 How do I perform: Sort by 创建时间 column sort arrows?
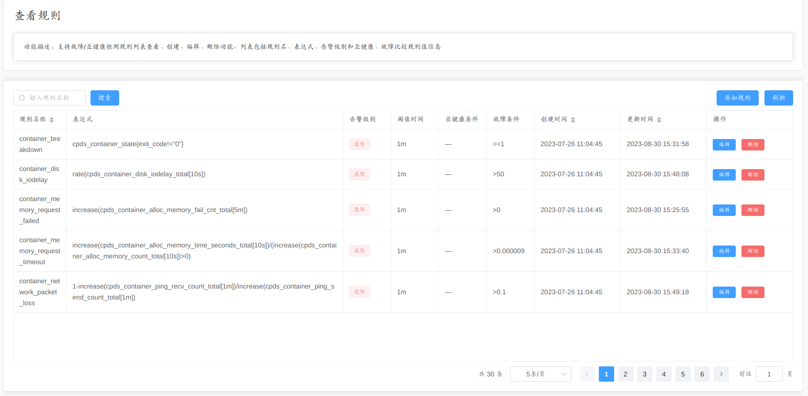click(573, 119)
